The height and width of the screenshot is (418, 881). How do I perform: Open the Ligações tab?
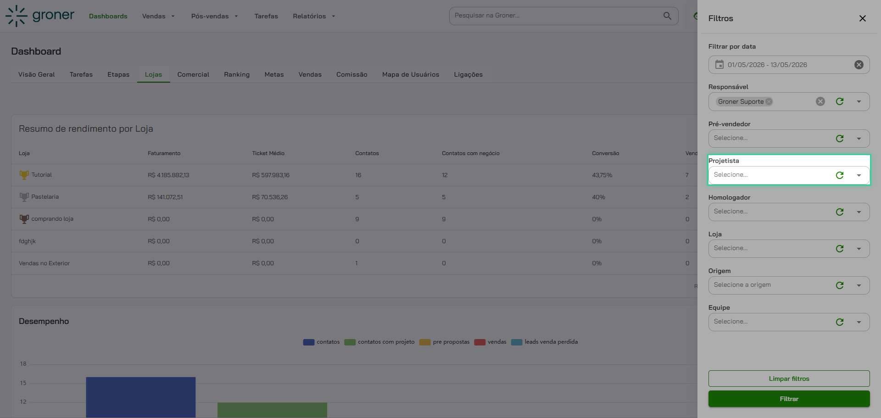pos(468,74)
